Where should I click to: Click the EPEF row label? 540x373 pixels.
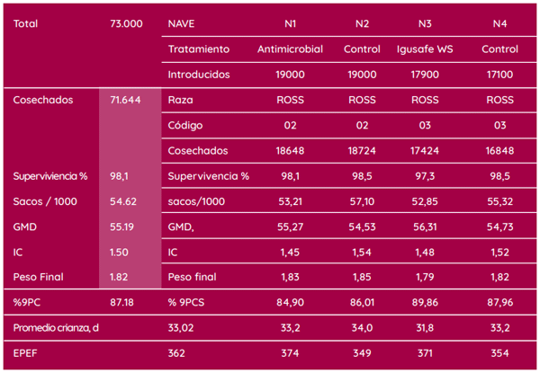point(29,354)
